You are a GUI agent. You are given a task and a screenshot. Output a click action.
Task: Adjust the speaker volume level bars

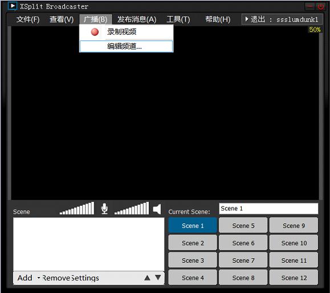(x=132, y=208)
